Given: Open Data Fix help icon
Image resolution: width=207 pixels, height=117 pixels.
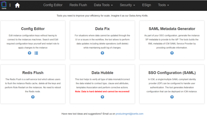Looking at the screenshot, I should (x=102, y=53).
